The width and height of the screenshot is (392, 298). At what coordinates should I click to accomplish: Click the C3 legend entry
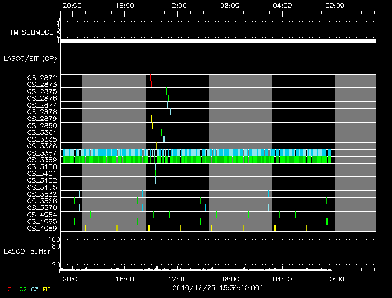[35, 288]
